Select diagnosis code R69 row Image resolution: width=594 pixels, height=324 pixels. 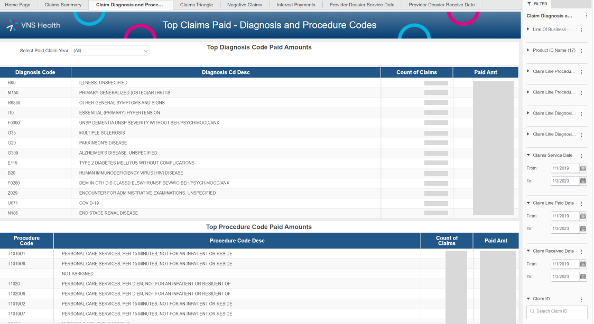click(x=259, y=83)
